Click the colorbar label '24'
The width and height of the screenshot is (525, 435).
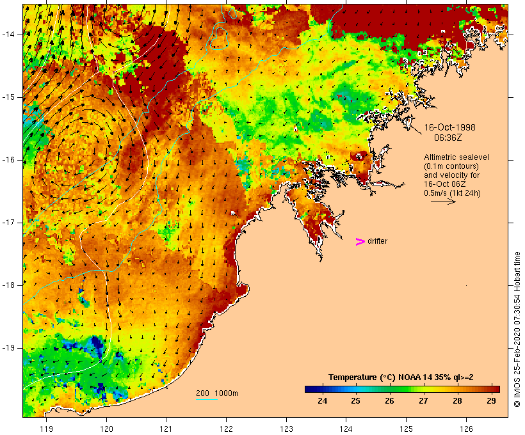[x=322, y=401]
